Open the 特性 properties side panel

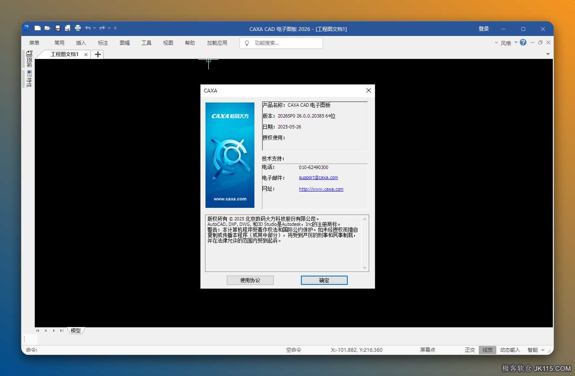click(29, 79)
